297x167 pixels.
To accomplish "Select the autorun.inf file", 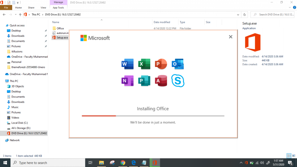I will [x=61, y=33].
